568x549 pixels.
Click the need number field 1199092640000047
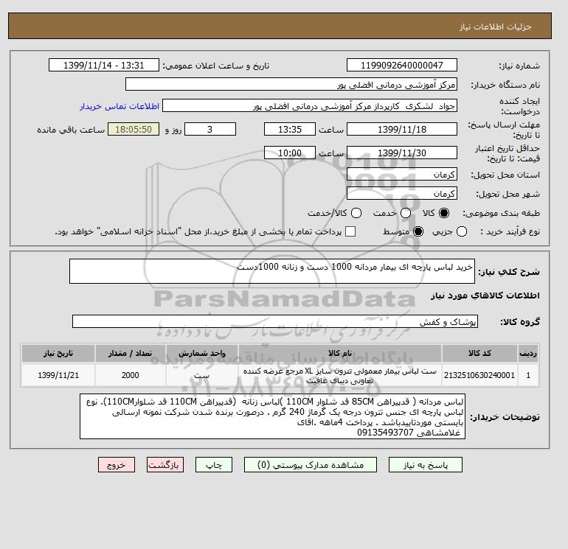[x=402, y=65]
